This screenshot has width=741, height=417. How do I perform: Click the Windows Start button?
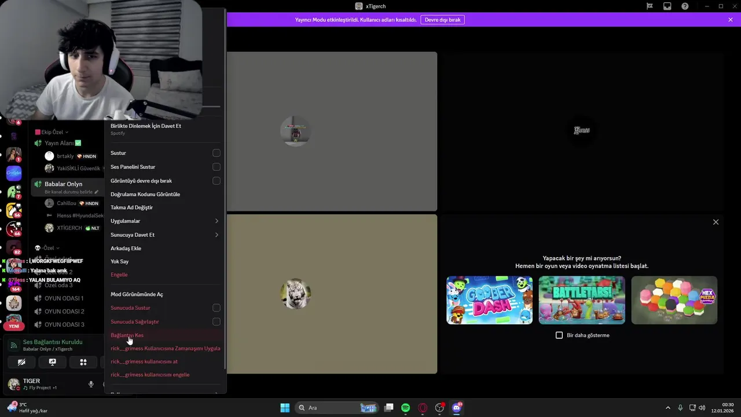[x=285, y=408]
